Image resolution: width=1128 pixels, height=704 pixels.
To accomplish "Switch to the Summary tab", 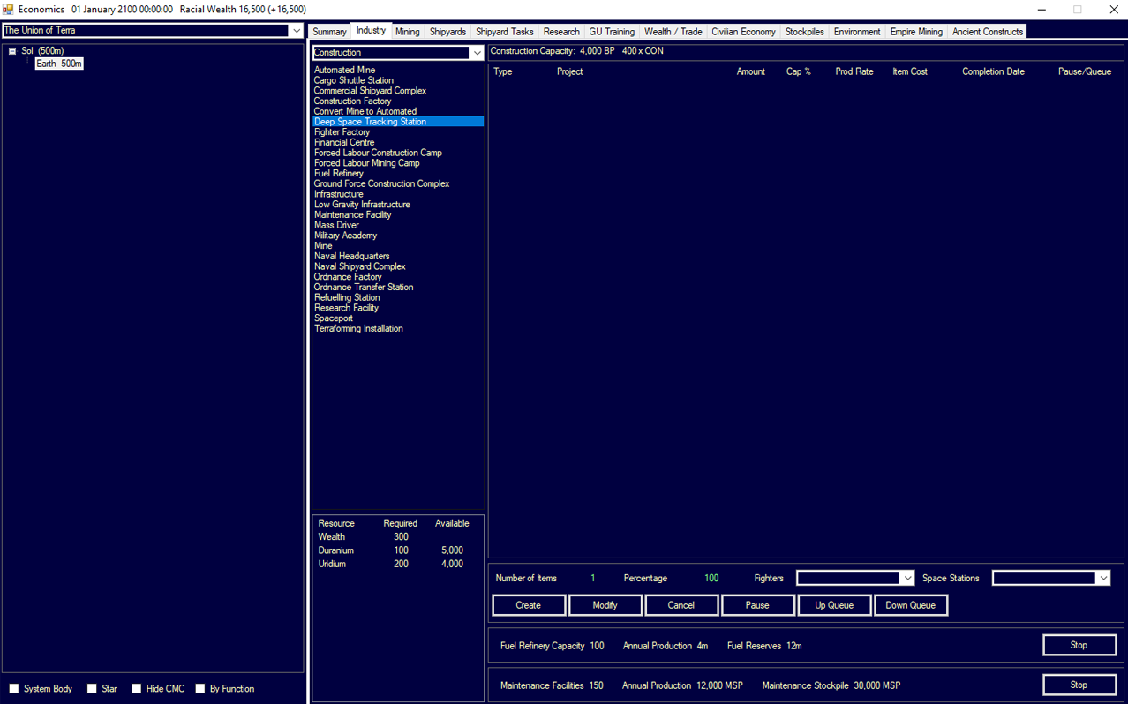I will tap(329, 32).
